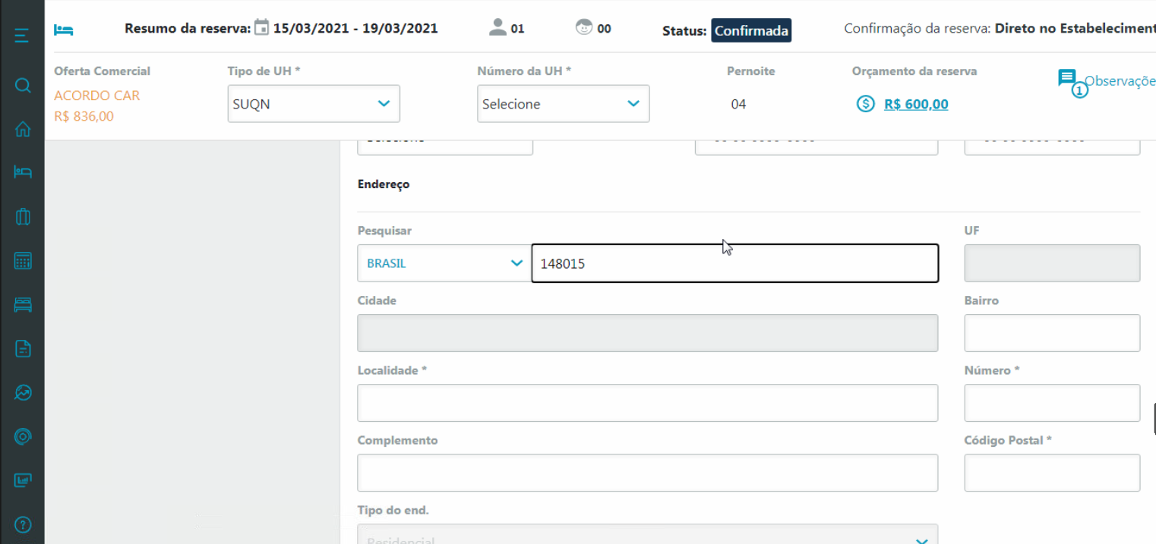Image resolution: width=1156 pixels, height=544 pixels.
Task: Open the single bed reservations sidebar icon
Action: tap(23, 172)
